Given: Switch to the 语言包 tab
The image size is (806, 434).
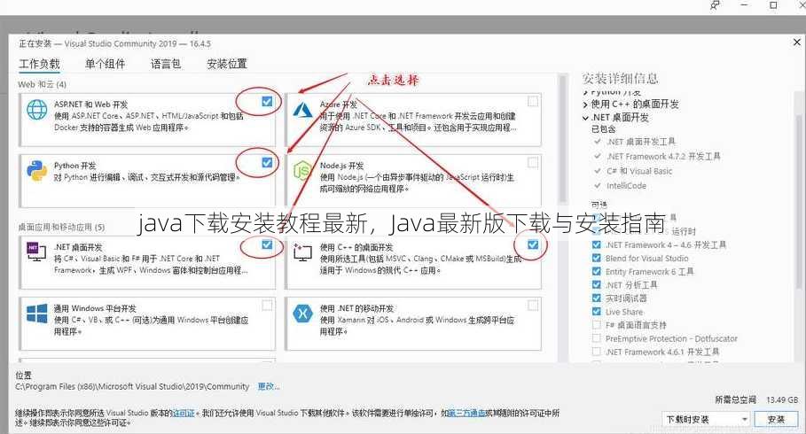Looking at the screenshot, I should click(166, 64).
